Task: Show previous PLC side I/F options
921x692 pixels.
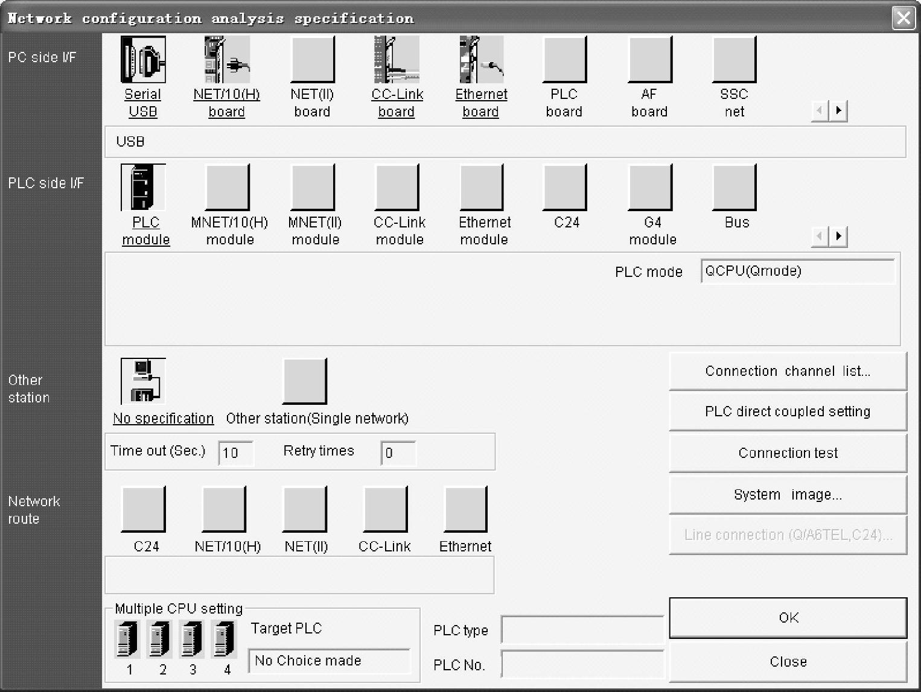Action: (820, 236)
